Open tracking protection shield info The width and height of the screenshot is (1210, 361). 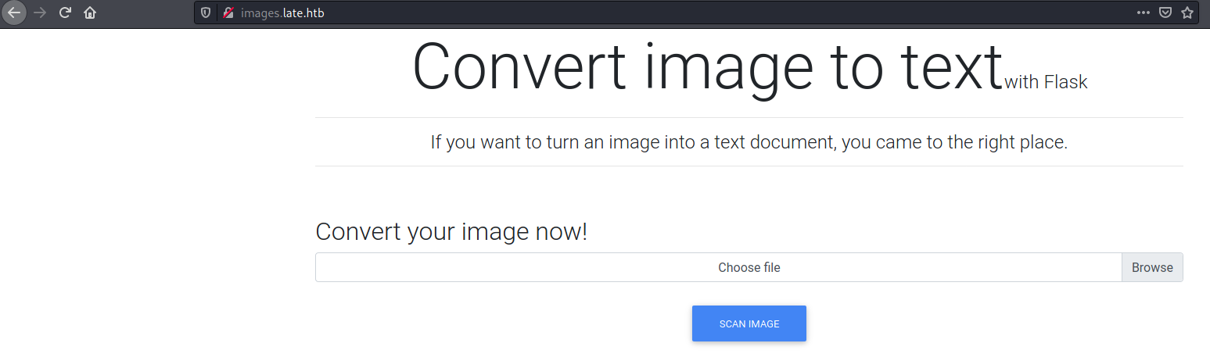[x=206, y=13]
